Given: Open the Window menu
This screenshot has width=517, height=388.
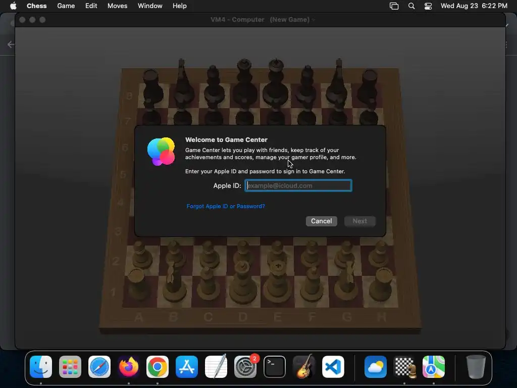Looking at the screenshot, I should click(150, 6).
